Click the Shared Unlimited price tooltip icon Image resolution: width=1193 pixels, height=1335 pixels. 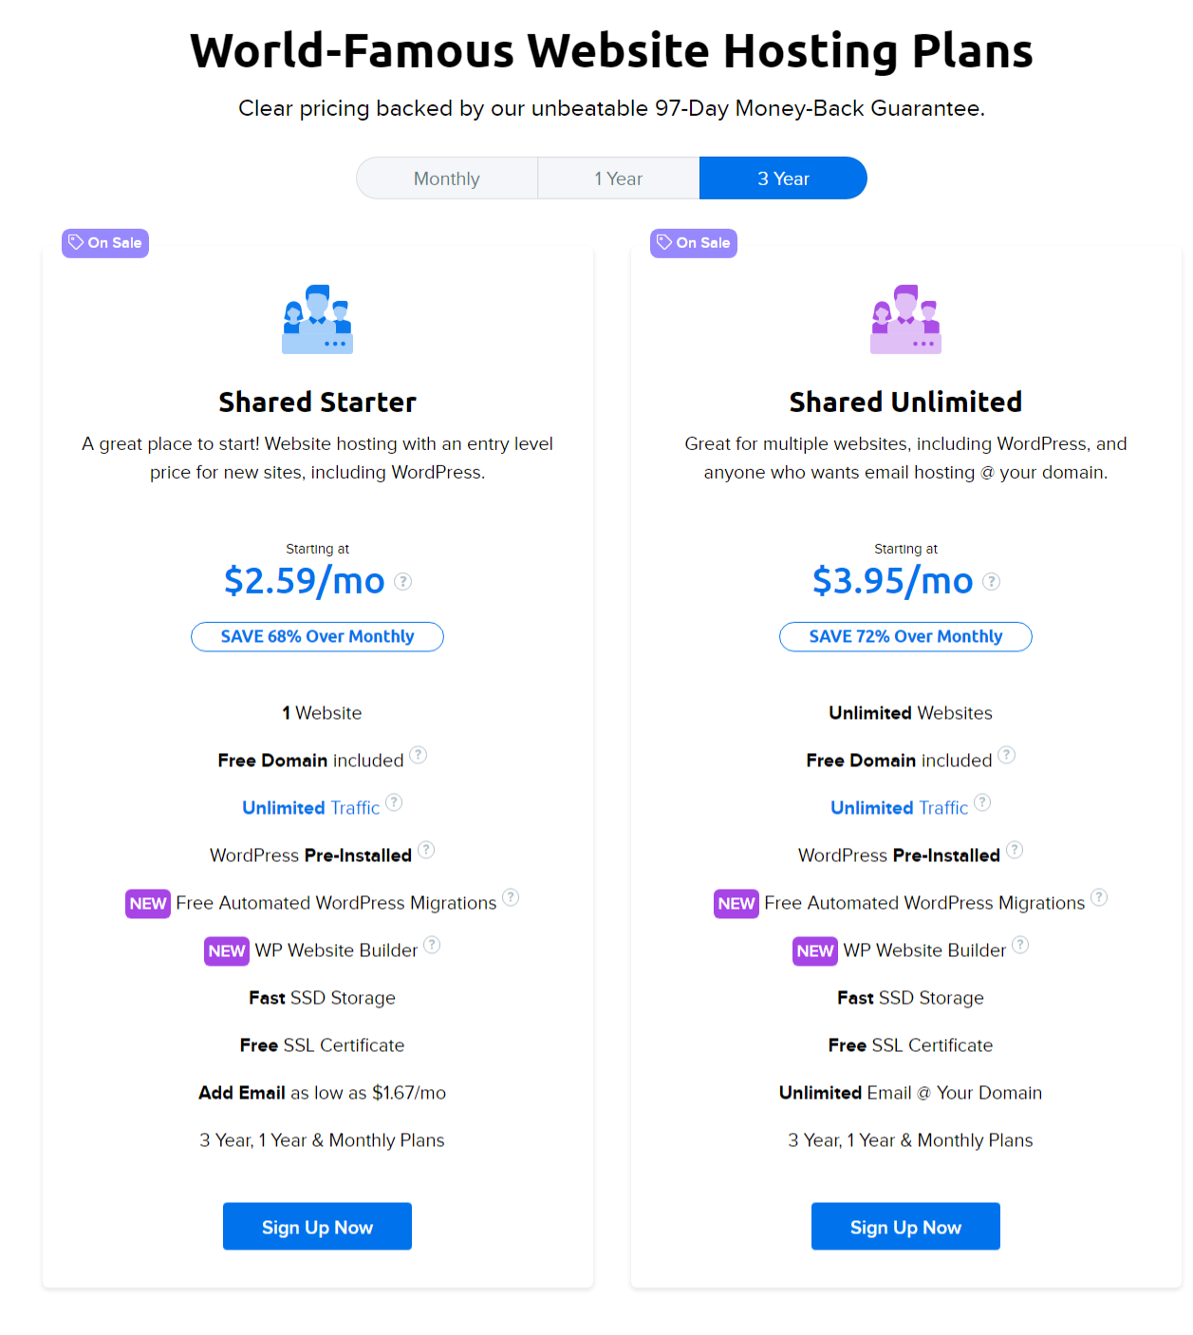tap(991, 582)
